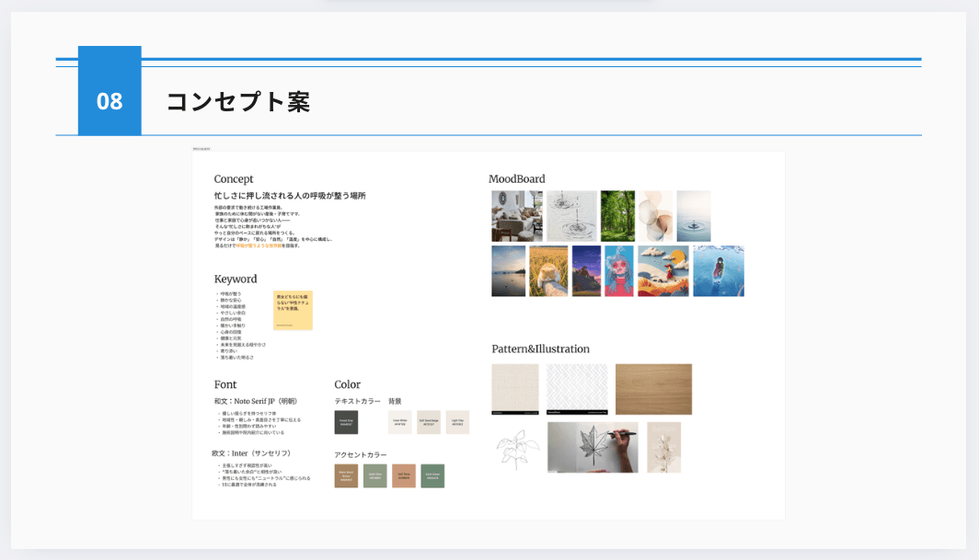Click the blue 08 slide number badge
This screenshot has width=979, height=560.
(x=108, y=101)
